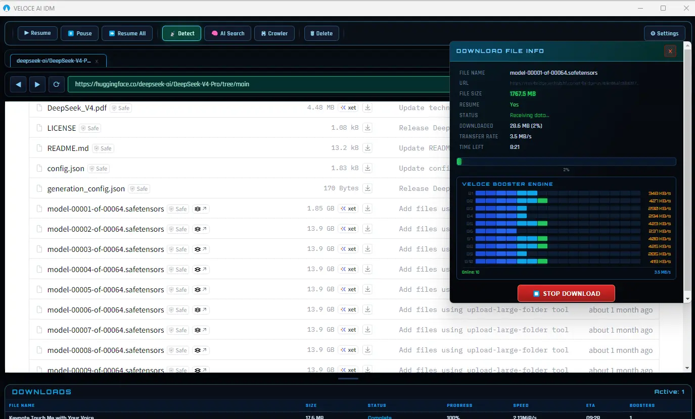Reload the page with the refresh icon

57,84
